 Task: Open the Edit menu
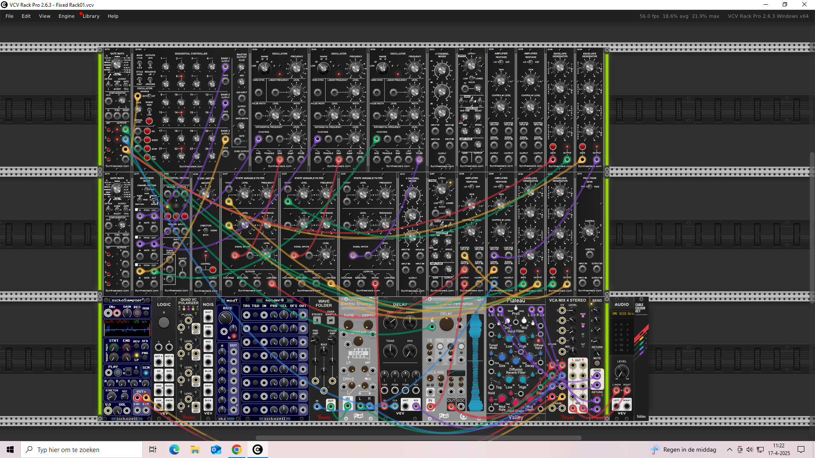26,16
